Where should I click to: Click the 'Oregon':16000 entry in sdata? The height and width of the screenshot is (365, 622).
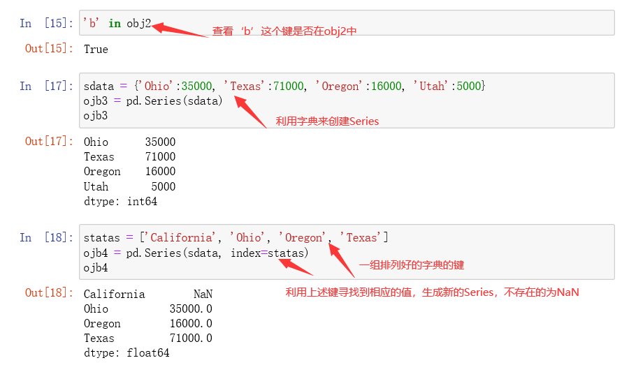(359, 86)
